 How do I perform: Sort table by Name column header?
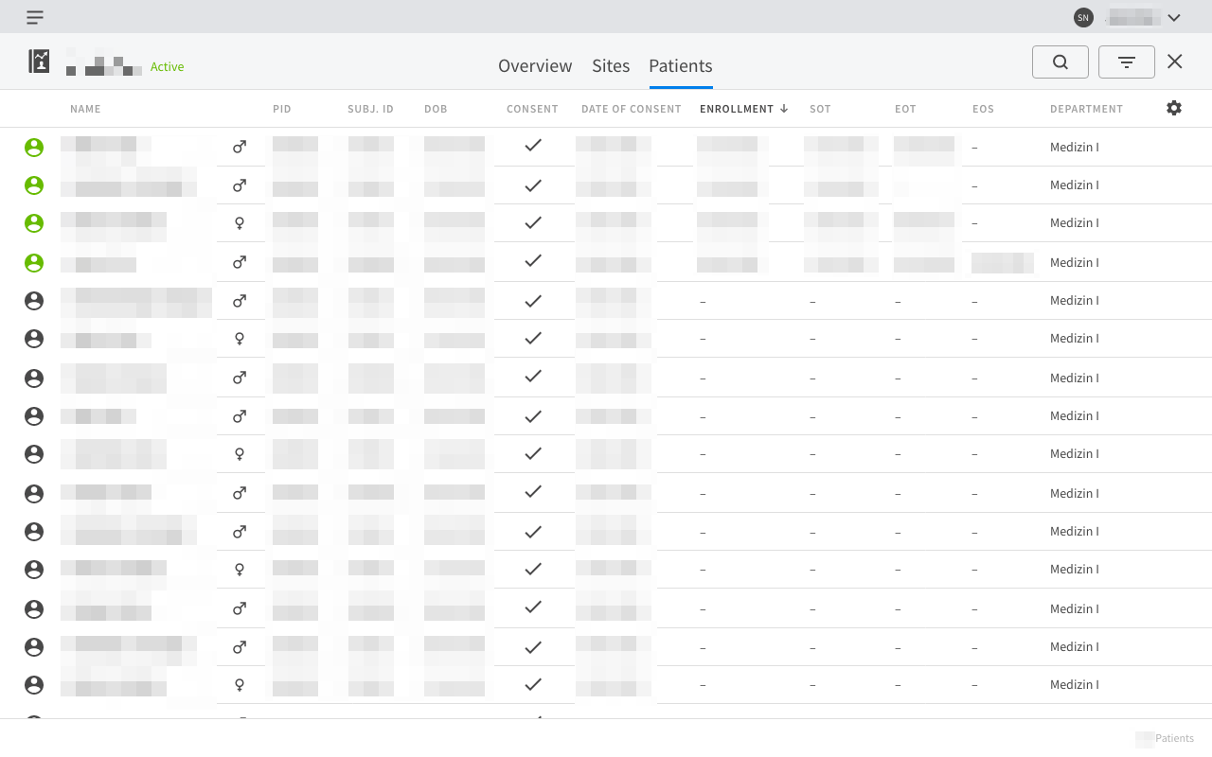[x=85, y=109]
